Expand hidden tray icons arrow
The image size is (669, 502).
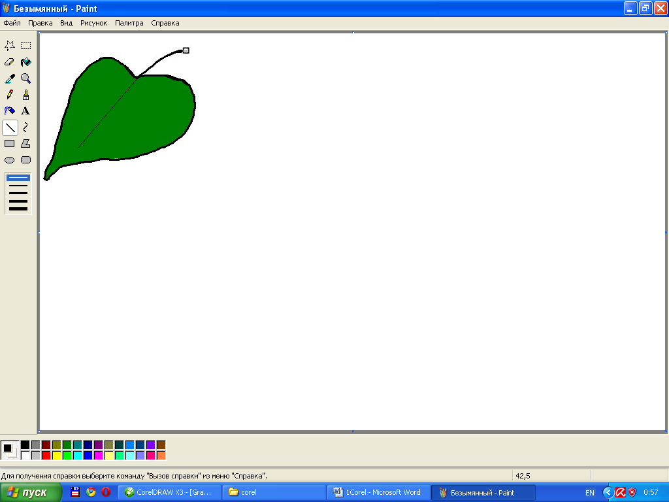[608, 493]
